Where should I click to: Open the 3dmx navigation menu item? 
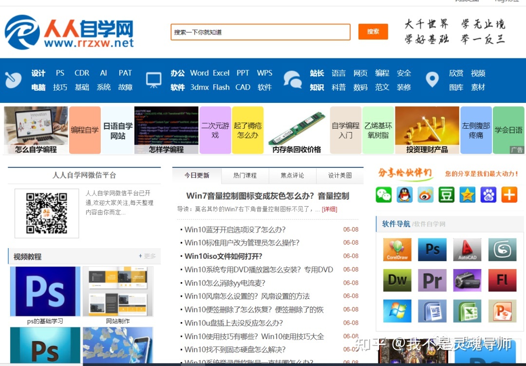[x=200, y=87]
